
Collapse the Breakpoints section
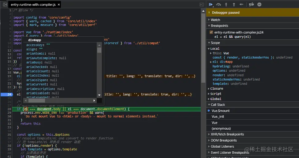pyautogui.click(x=219, y=26)
